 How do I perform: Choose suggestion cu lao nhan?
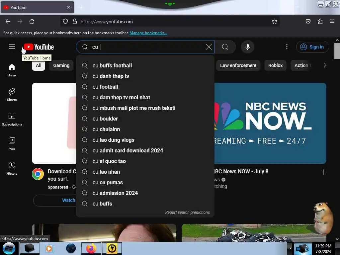(x=145, y=172)
